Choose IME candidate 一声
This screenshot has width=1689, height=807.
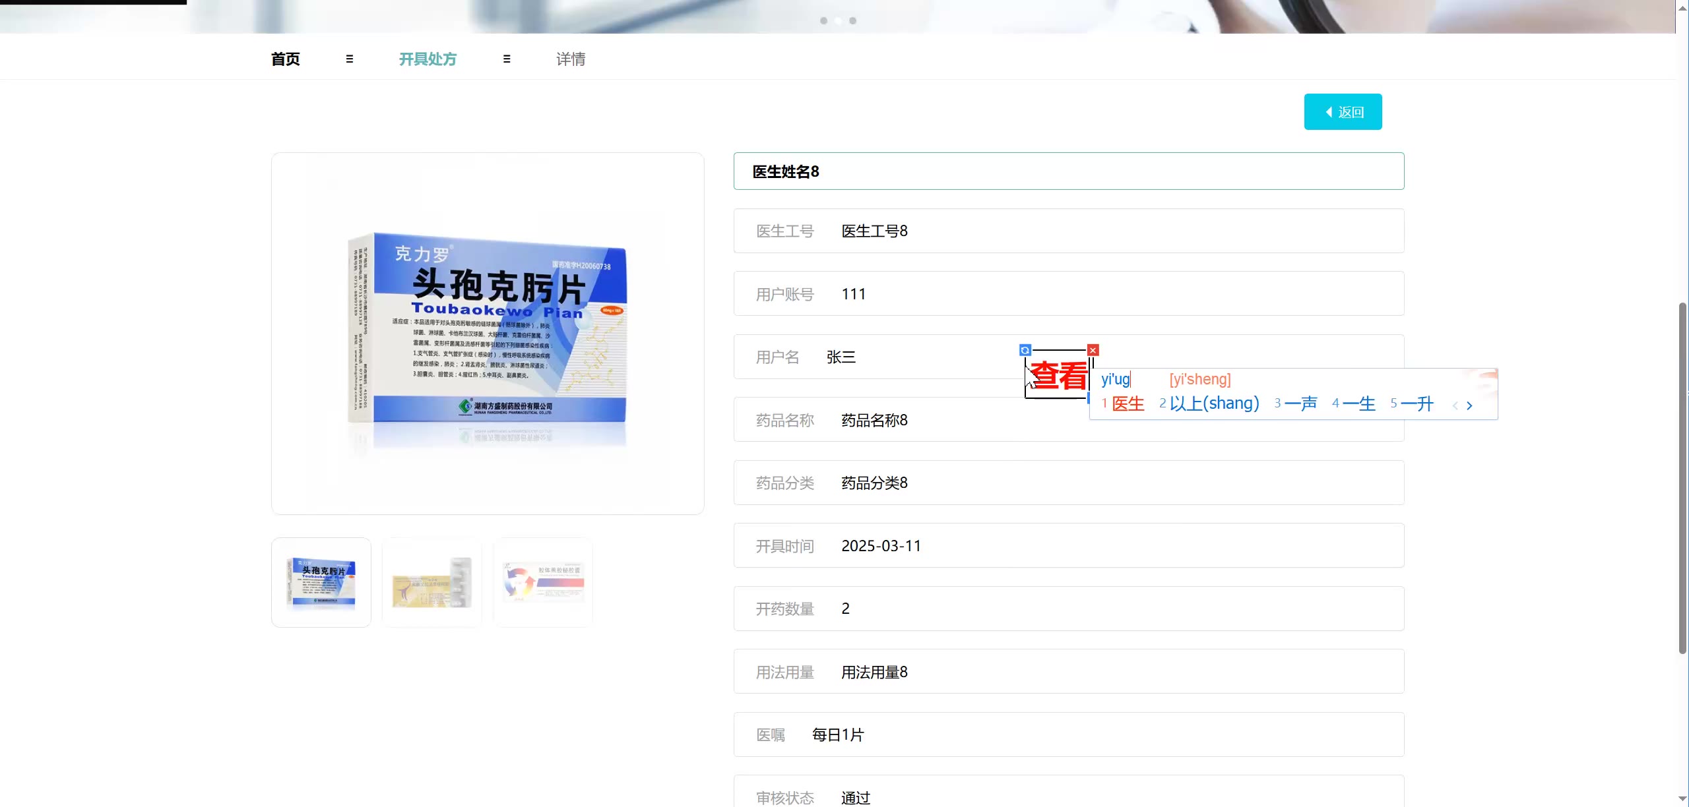(1300, 403)
